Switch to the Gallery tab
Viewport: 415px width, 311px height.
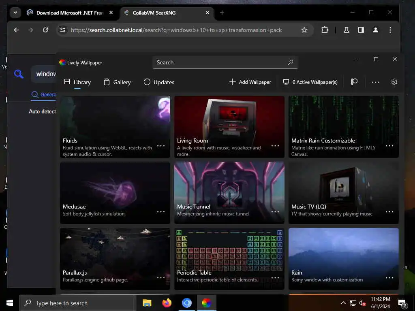(x=117, y=82)
